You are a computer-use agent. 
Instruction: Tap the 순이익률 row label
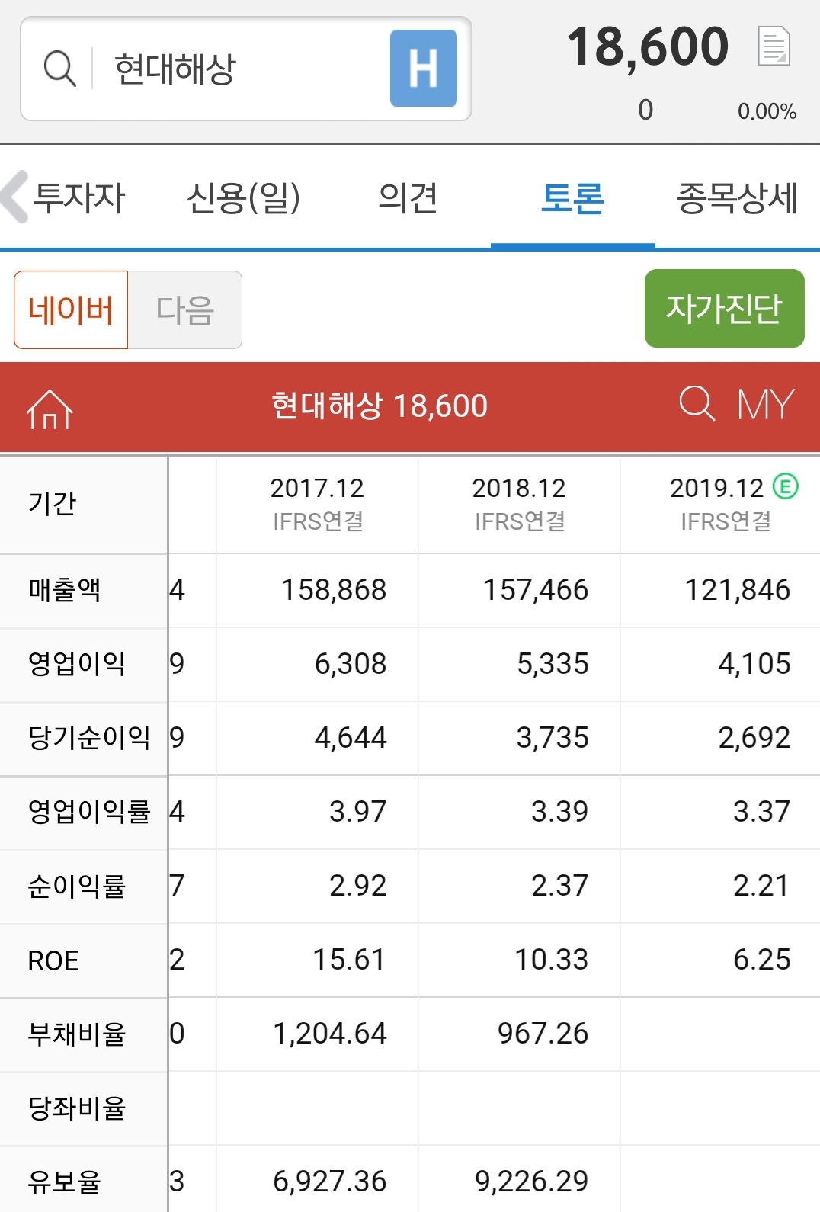[76, 887]
